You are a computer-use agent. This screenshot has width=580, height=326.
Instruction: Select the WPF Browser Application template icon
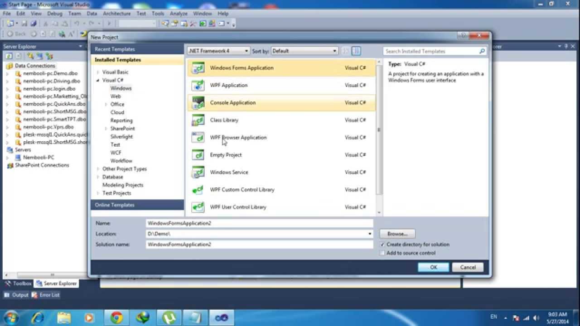(198, 137)
